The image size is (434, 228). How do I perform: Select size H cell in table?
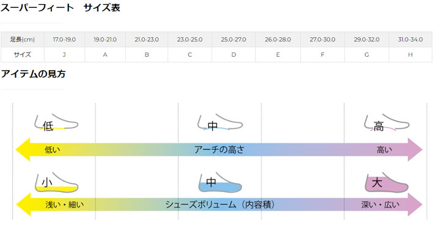[410, 55]
